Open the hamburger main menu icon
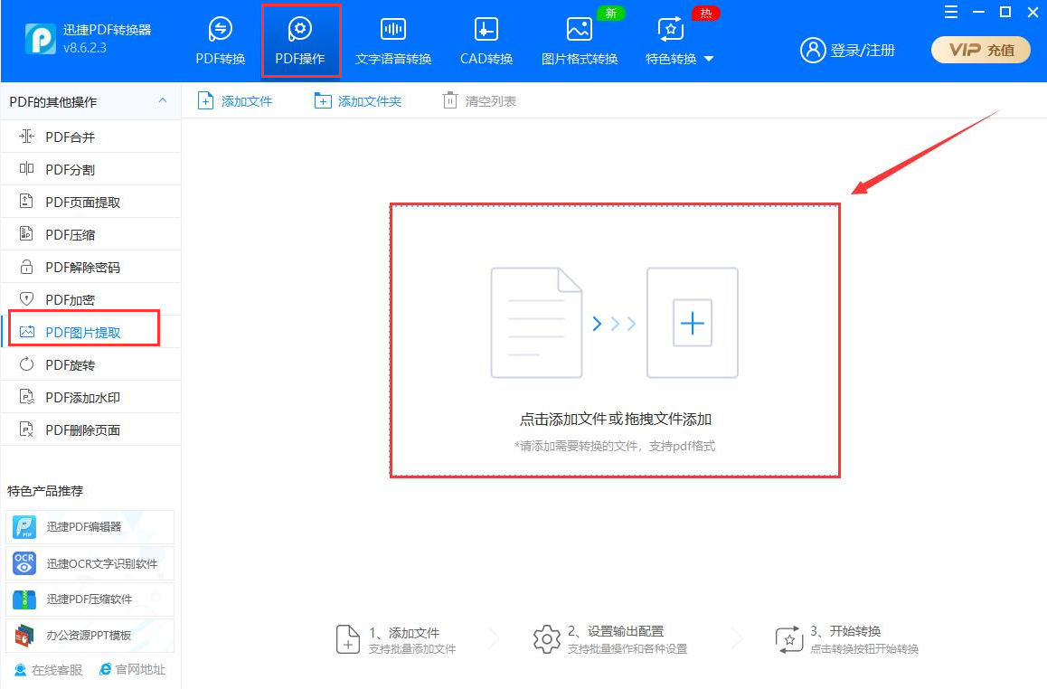 pyautogui.click(x=951, y=12)
